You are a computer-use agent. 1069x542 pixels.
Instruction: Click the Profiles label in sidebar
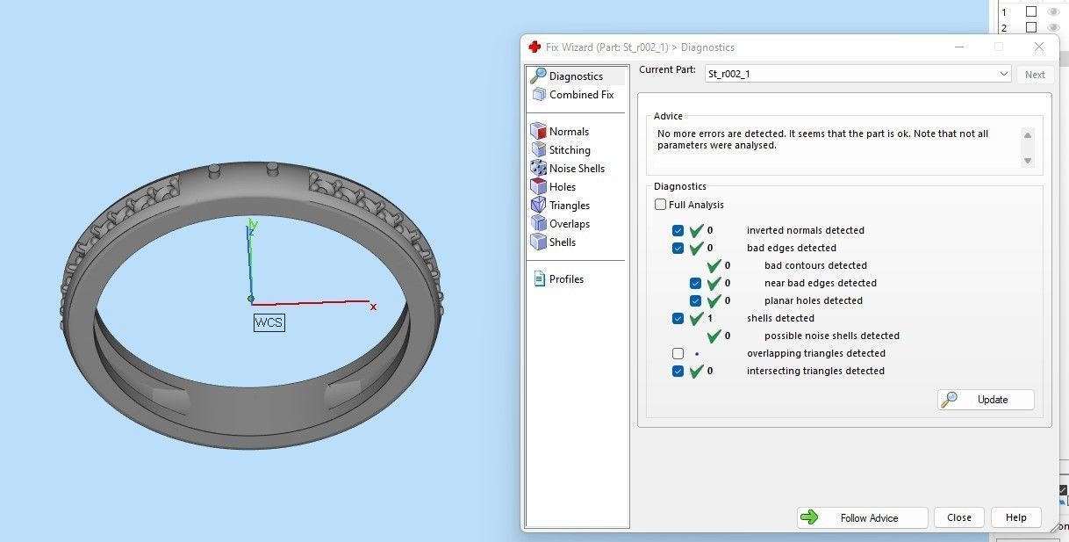[566, 279]
